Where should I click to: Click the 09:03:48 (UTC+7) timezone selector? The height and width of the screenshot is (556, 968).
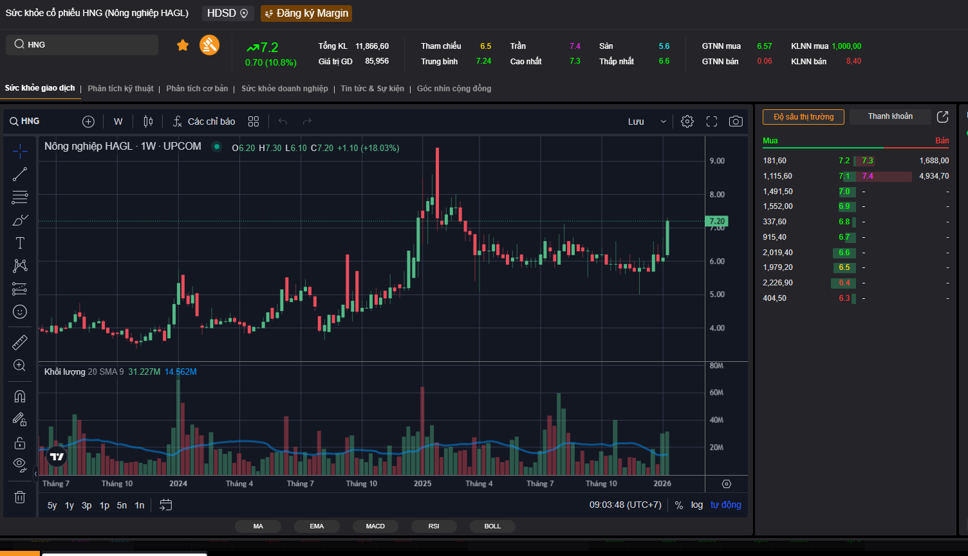(x=626, y=505)
